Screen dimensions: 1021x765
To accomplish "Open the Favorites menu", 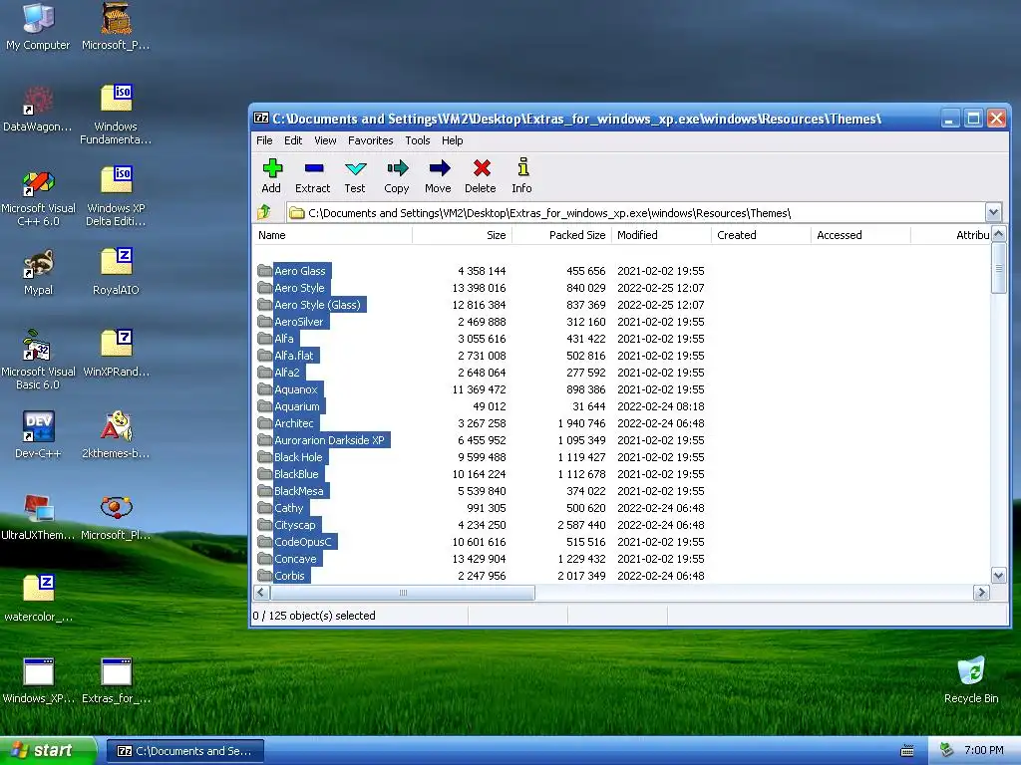I will click(x=371, y=140).
